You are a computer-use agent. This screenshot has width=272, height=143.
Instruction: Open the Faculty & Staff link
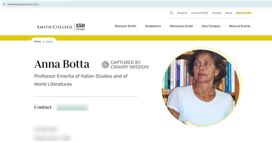(x=200, y=13)
